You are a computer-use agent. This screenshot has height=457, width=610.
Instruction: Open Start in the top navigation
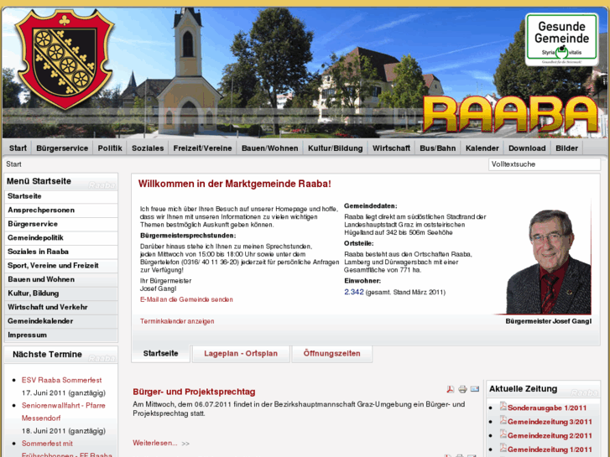coord(18,148)
